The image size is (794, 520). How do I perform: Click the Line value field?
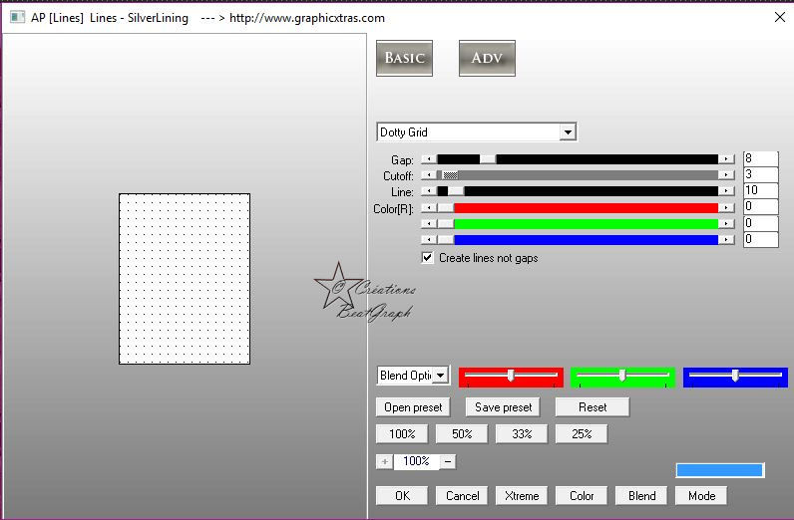click(x=760, y=190)
